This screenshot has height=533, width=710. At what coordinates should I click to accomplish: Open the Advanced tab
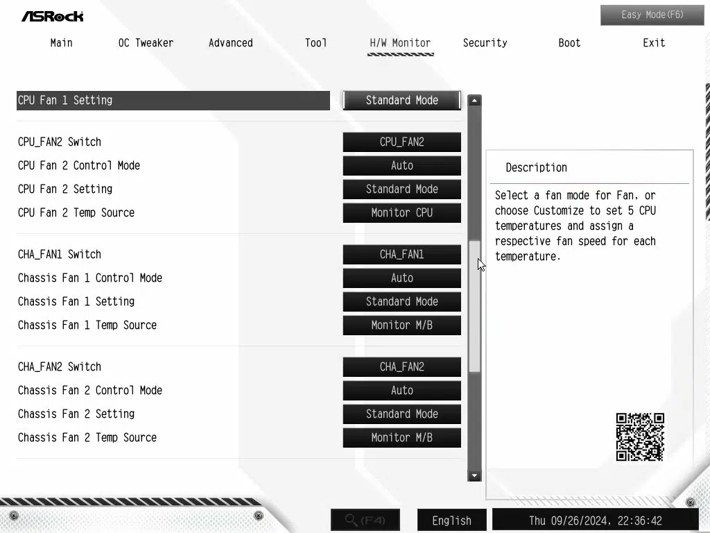pyautogui.click(x=230, y=43)
